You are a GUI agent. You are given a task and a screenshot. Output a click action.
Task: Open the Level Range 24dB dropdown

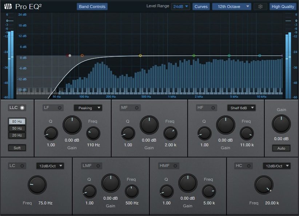180,7
